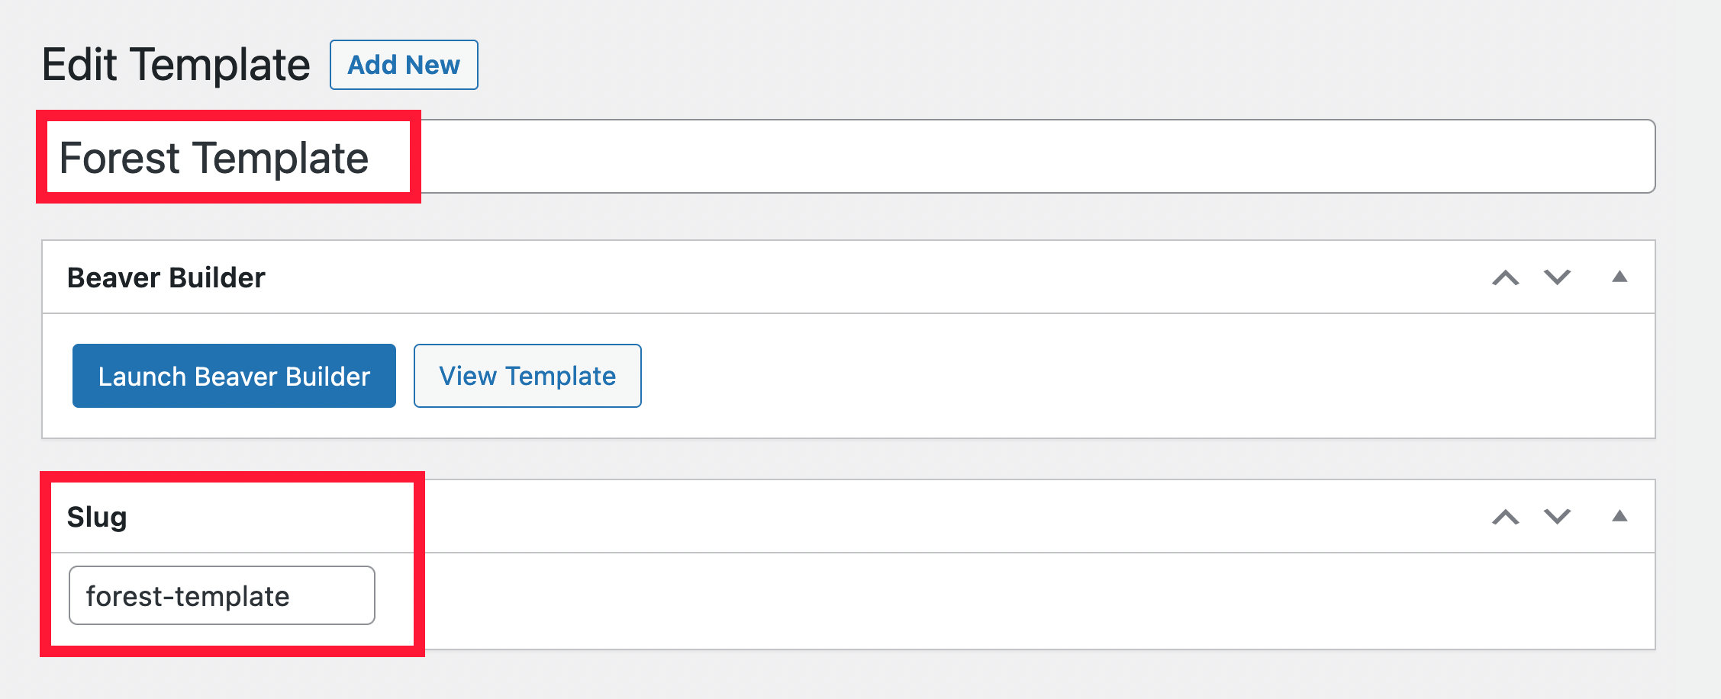Select the text Forest Template
The width and height of the screenshot is (1721, 699).
216,158
